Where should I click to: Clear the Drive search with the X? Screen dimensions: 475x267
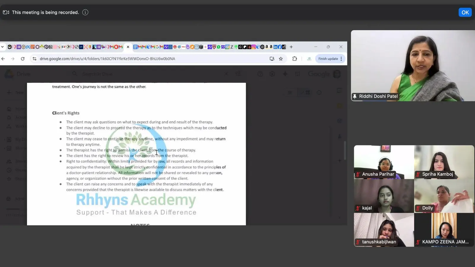tap(226, 74)
